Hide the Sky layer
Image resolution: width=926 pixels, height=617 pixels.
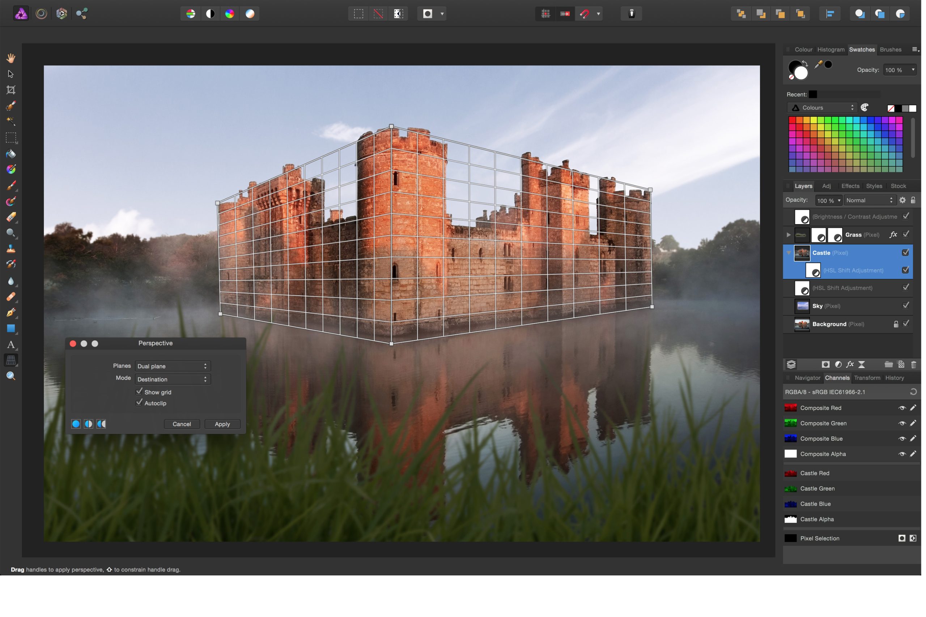(x=906, y=306)
